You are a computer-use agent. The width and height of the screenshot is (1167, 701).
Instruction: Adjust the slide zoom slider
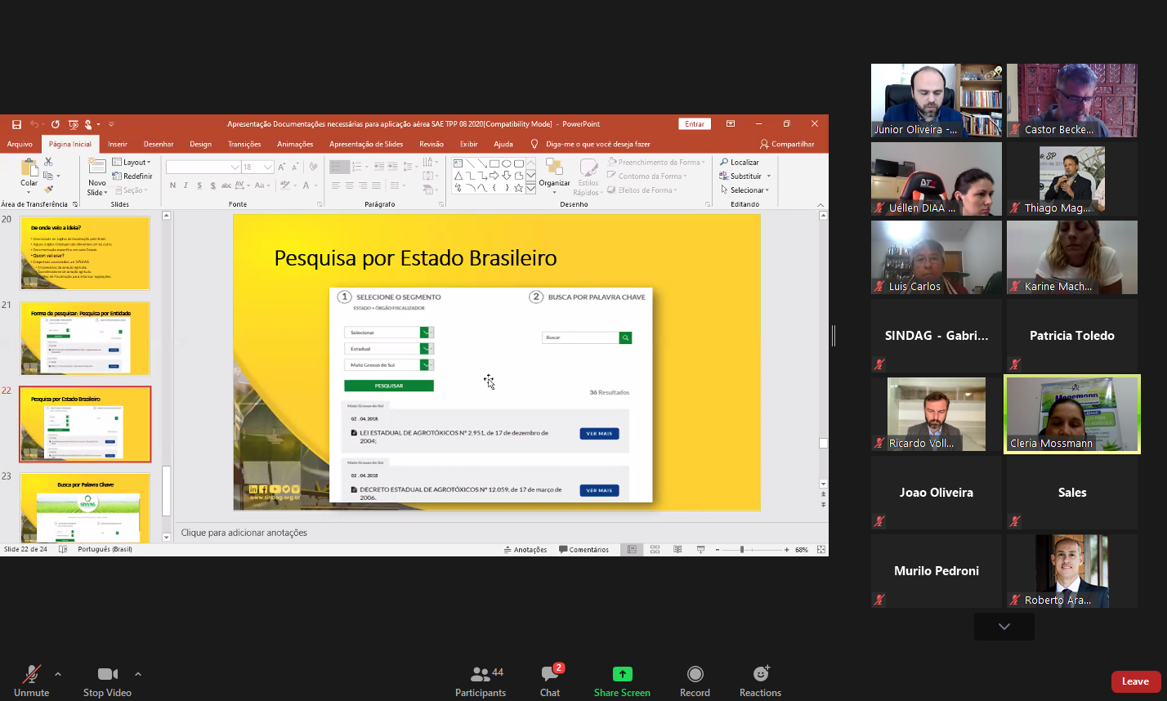[742, 550]
